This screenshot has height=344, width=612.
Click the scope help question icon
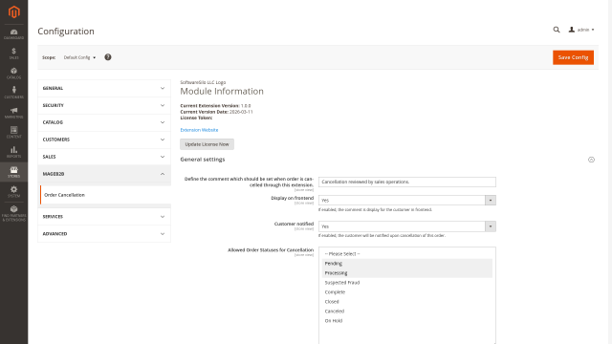108,57
